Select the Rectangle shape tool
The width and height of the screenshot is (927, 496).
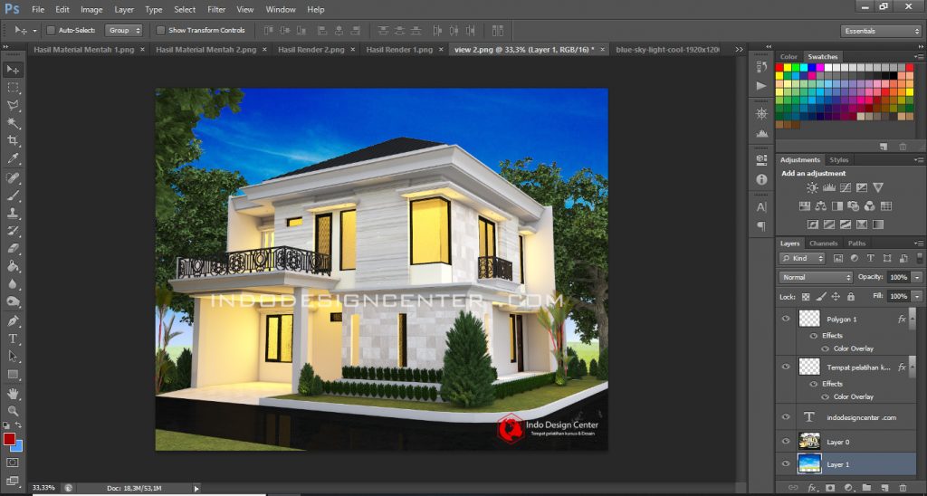tap(13, 375)
